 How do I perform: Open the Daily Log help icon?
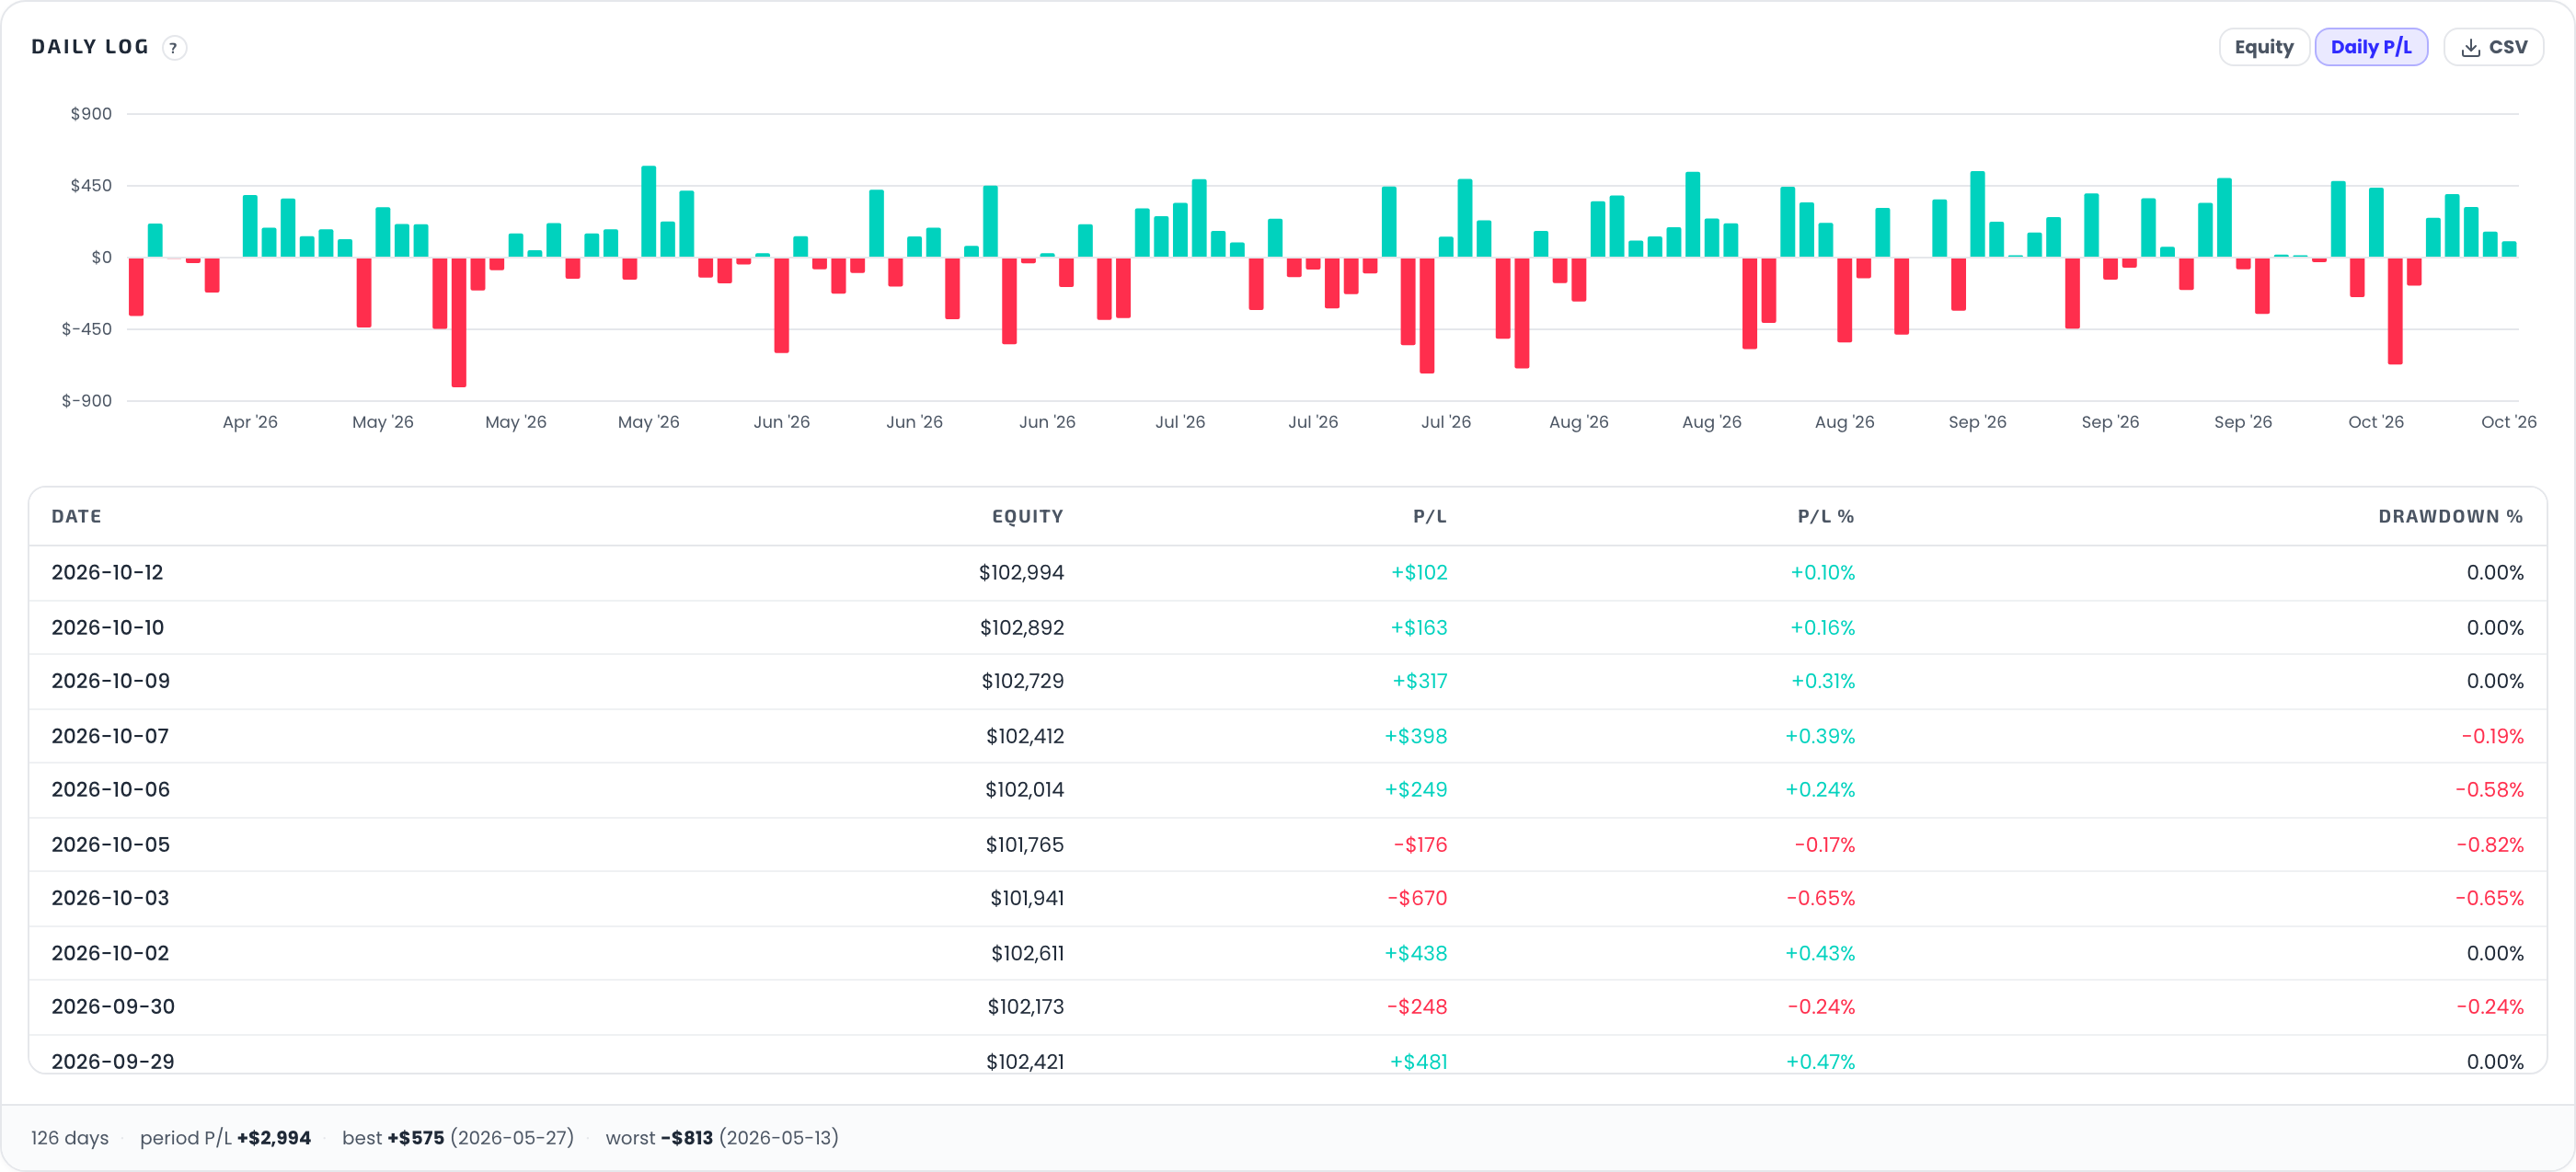(x=174, y=48)
